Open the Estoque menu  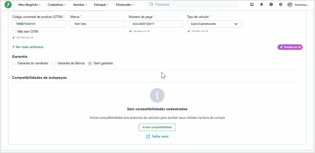click(101, 5)
